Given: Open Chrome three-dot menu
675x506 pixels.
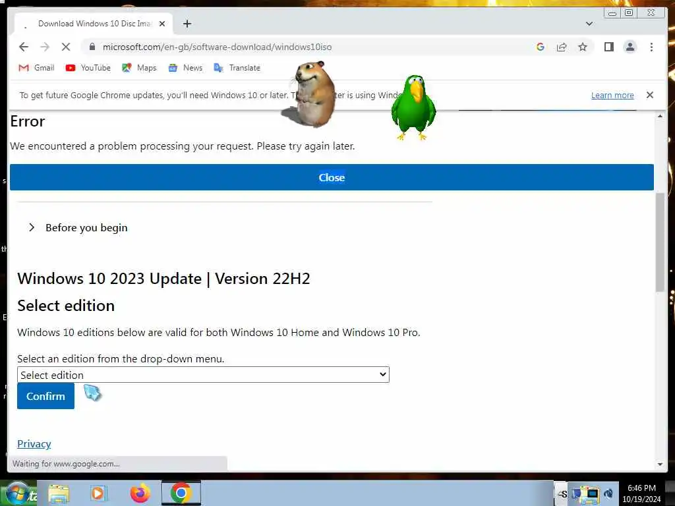Looking at the screenshot, I should point(651,47).
